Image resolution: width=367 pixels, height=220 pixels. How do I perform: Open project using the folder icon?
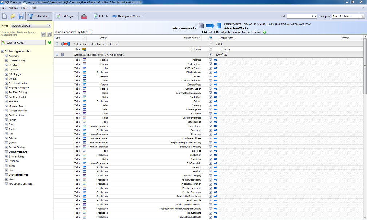[x=13, y=16]
